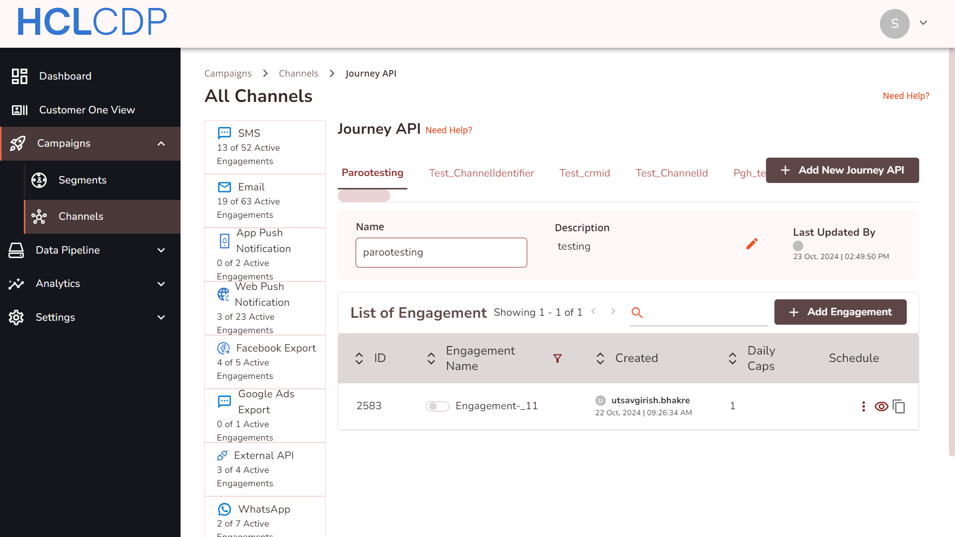This screenshot has height=537, width=955.
Task: Open Dashboard from the sidebar
Action: click(65, 76)
